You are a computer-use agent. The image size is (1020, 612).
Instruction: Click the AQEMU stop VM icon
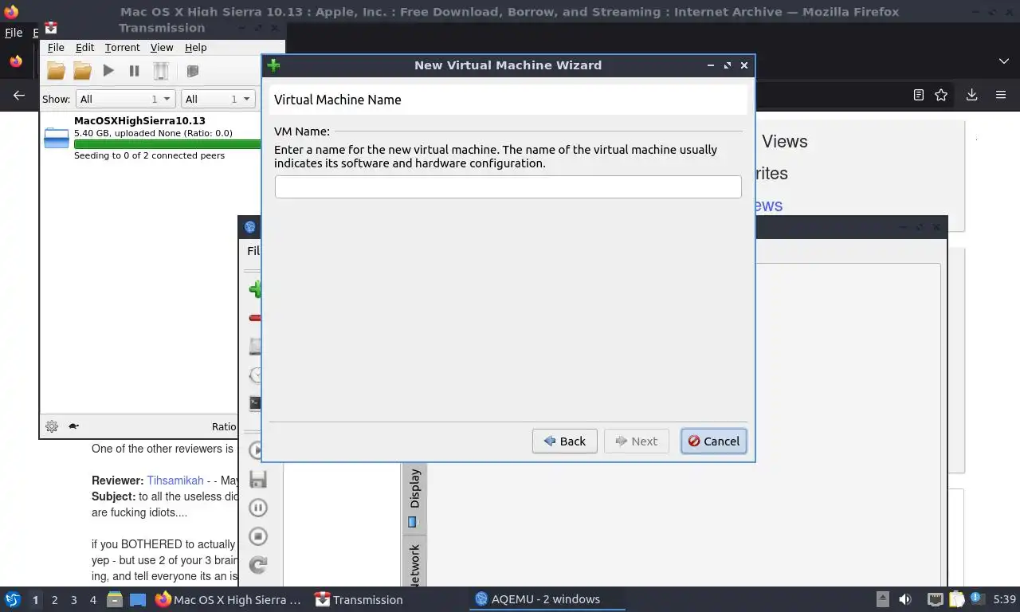pyautogui.click(x=257, y=536)
